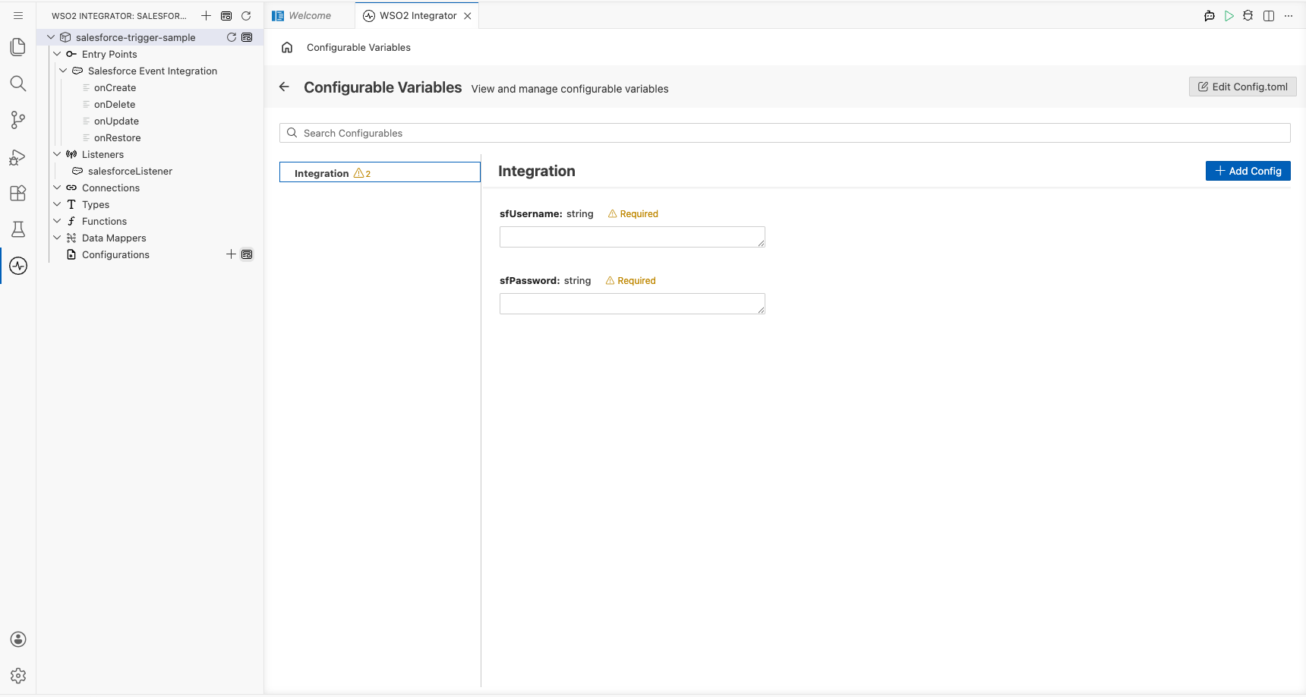Click the home icon in breadcrumb
Viewport: 1306px width, 697px height.
[x=287, y=47]
